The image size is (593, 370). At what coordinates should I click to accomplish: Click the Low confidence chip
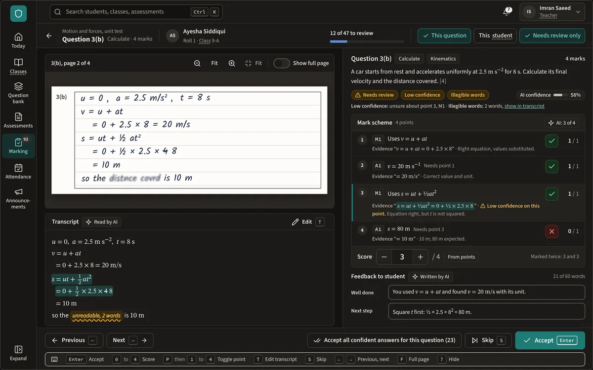coord(422,95)
